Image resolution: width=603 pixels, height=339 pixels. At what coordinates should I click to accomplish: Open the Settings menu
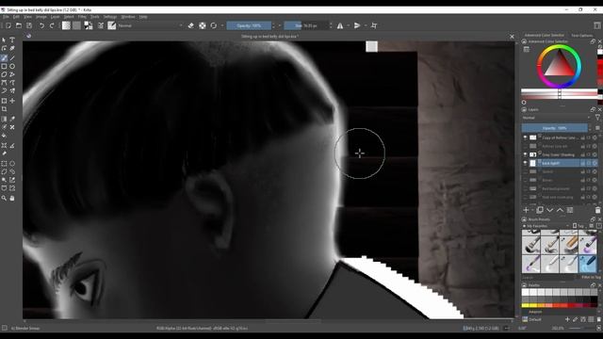[110, 17]
